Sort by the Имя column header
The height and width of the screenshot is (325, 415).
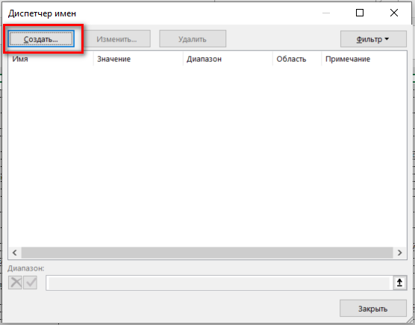pyautogui.click(x=51, y=59)
